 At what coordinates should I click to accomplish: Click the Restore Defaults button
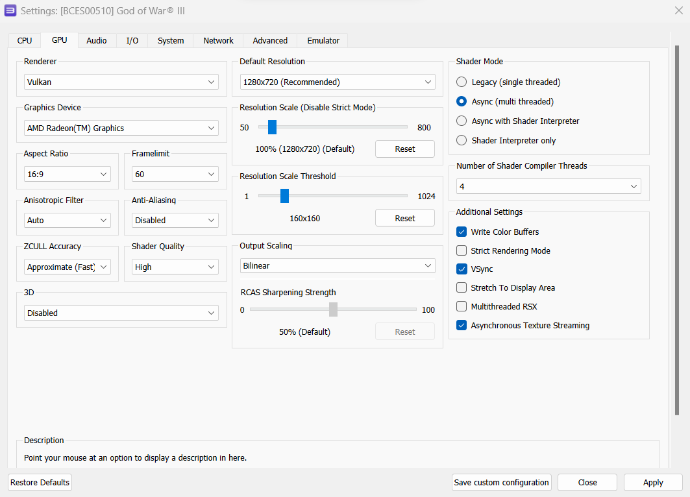tap(40, 483)
